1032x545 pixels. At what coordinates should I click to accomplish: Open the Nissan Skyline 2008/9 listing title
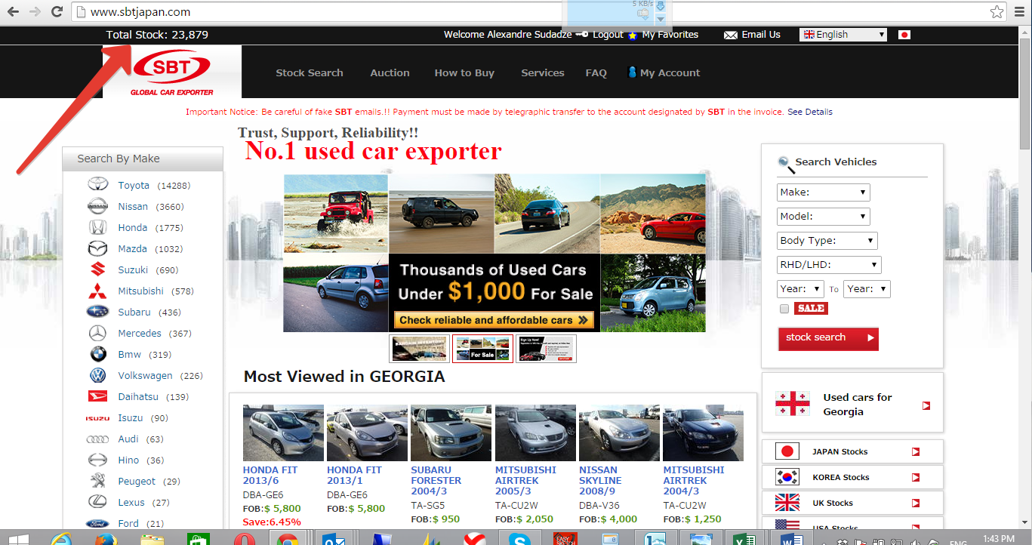601,480
